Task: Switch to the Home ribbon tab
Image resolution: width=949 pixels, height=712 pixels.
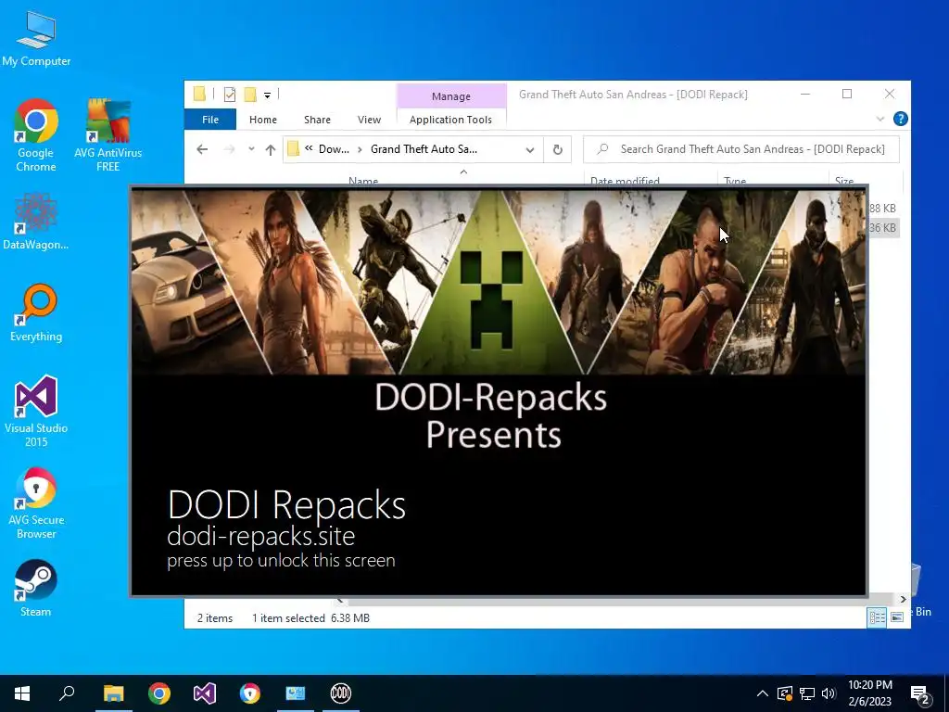Action: (x=262, y=120)
